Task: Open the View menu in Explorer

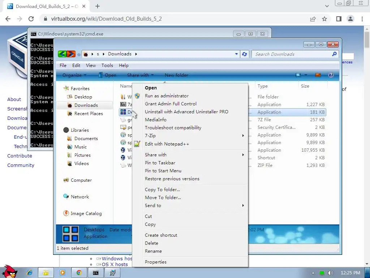Action: (x=91, y=66)
